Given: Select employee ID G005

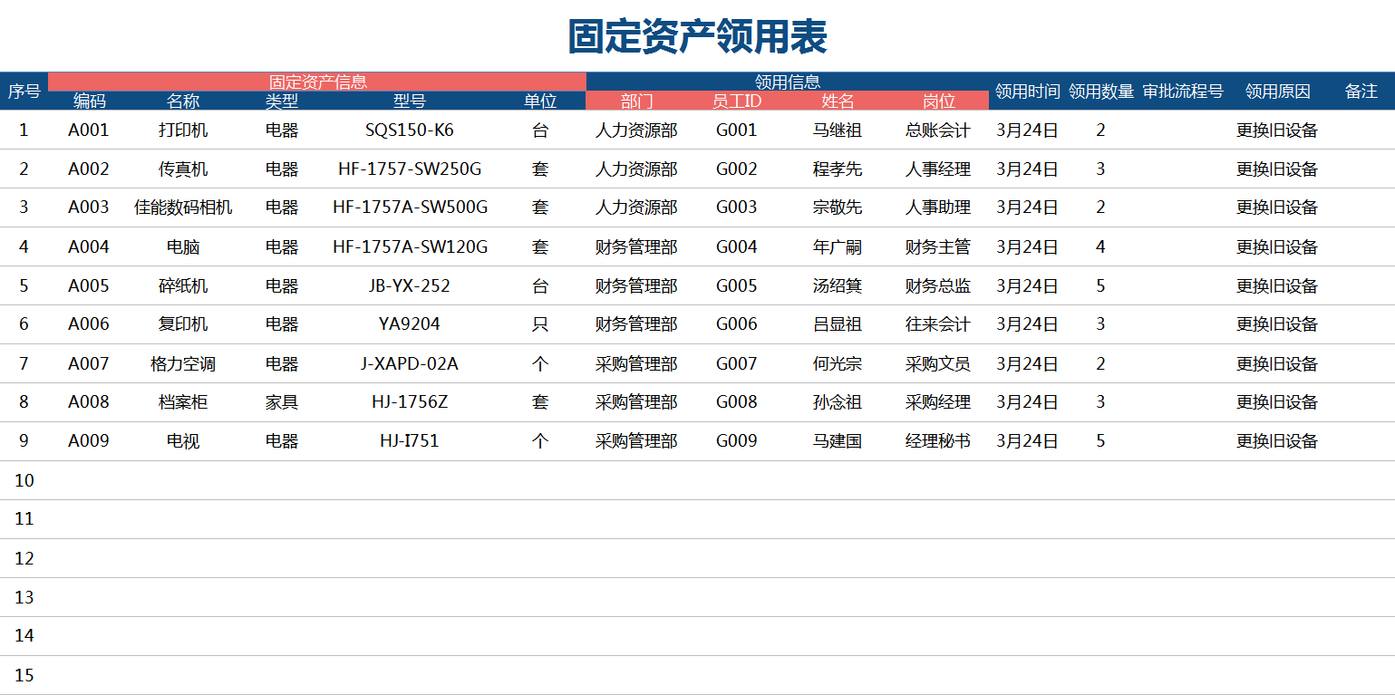Looking at the screenshot, I should (736, 285).
